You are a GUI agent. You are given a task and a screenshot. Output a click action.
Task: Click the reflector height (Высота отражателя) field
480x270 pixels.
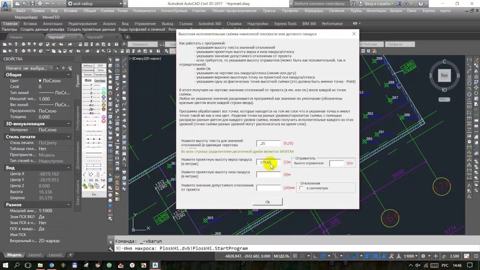[336, 163]
